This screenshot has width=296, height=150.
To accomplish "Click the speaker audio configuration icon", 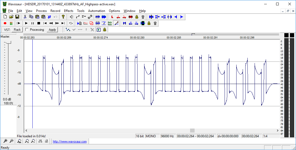I will point(72,17).
